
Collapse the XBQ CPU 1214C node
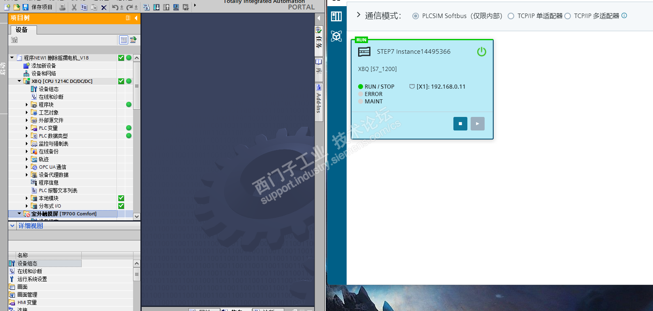tap(19, 81)
